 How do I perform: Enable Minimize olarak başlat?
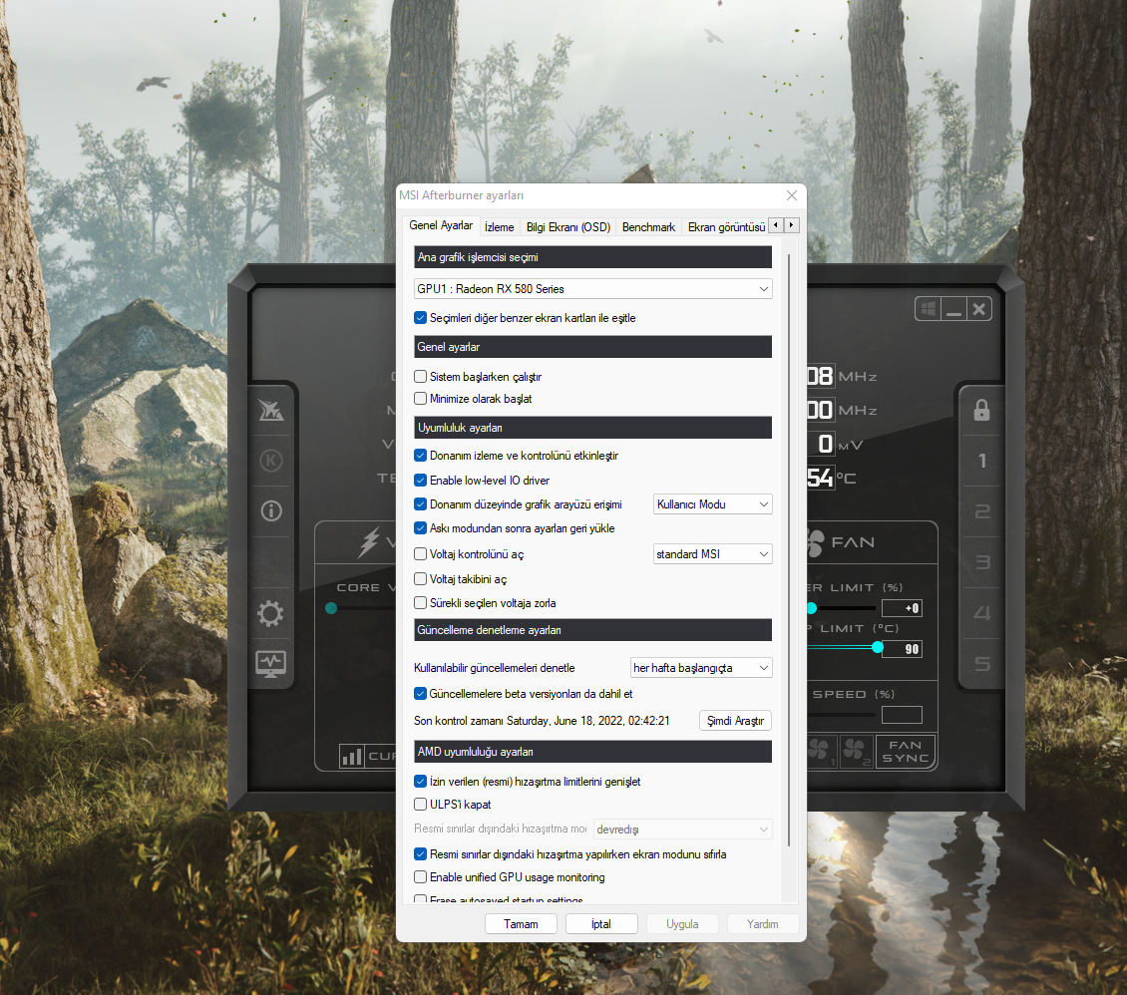421,398
